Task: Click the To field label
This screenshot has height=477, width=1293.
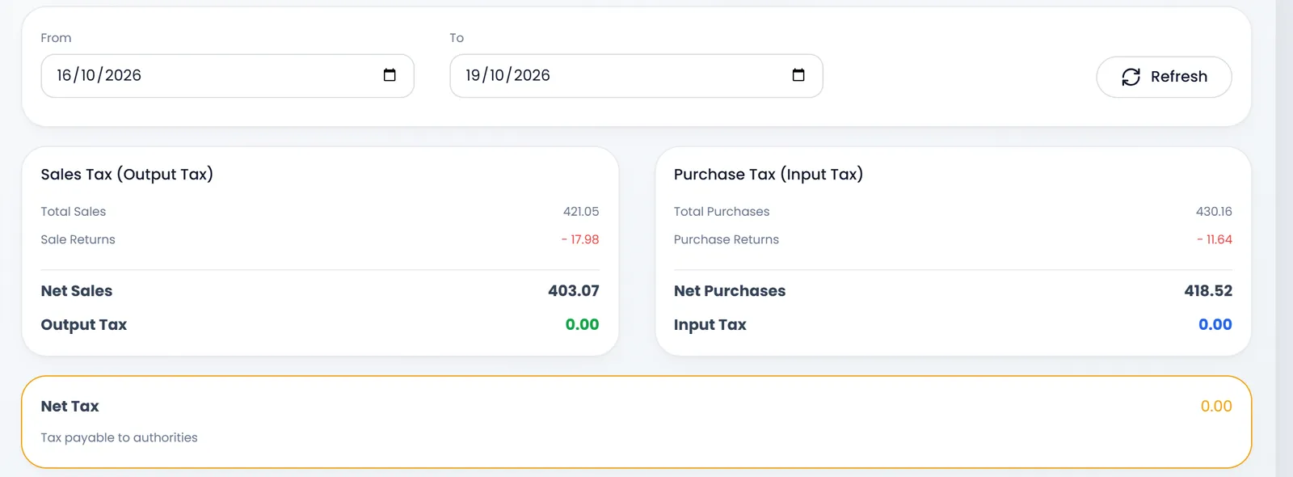Action: [x=457, y=38]
